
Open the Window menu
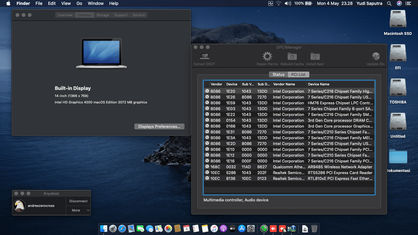(x=95, y=3)
